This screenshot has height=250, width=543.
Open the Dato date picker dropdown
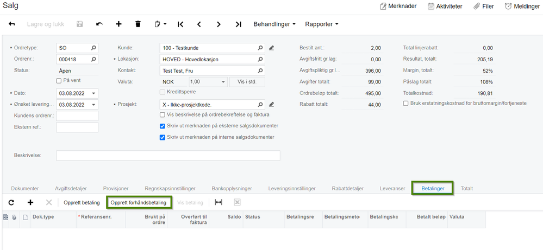pos(93,94)
